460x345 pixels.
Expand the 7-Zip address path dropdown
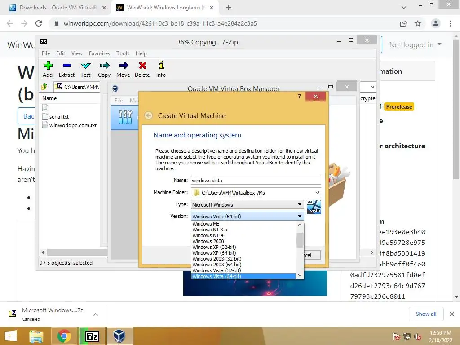point(372,87)
